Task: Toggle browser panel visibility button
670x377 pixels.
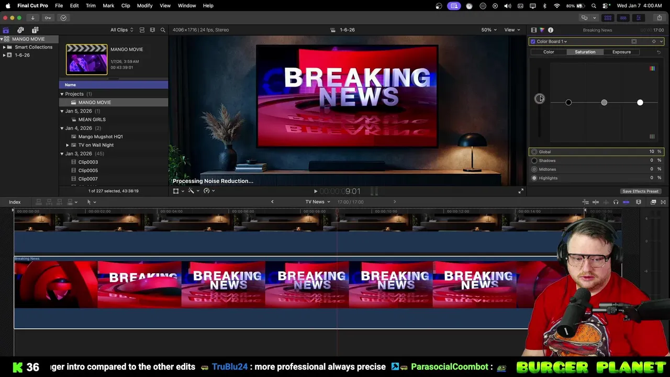Action: [x=608, y=18]
